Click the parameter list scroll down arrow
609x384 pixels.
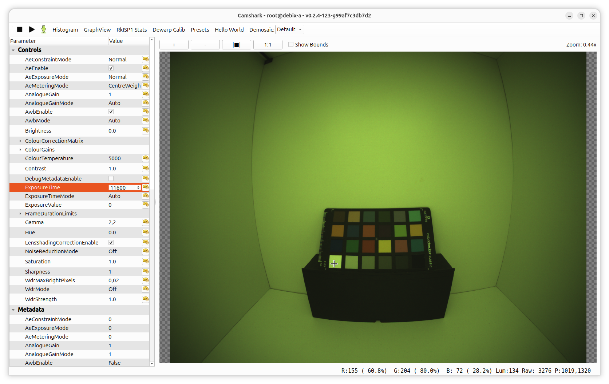click(152, 363)
